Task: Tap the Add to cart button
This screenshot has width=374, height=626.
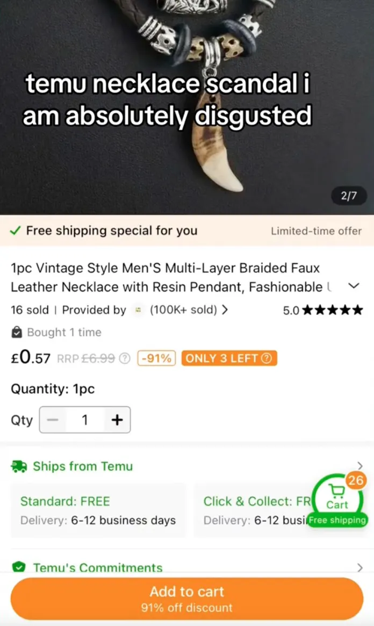Action: (x=187, y=599)
